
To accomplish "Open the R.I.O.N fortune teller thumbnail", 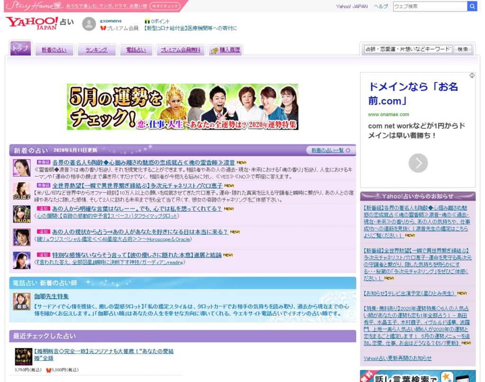I will (x=22, y=214).
